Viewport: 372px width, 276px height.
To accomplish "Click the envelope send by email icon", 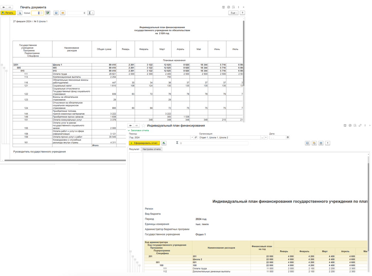I will [63, 13].
